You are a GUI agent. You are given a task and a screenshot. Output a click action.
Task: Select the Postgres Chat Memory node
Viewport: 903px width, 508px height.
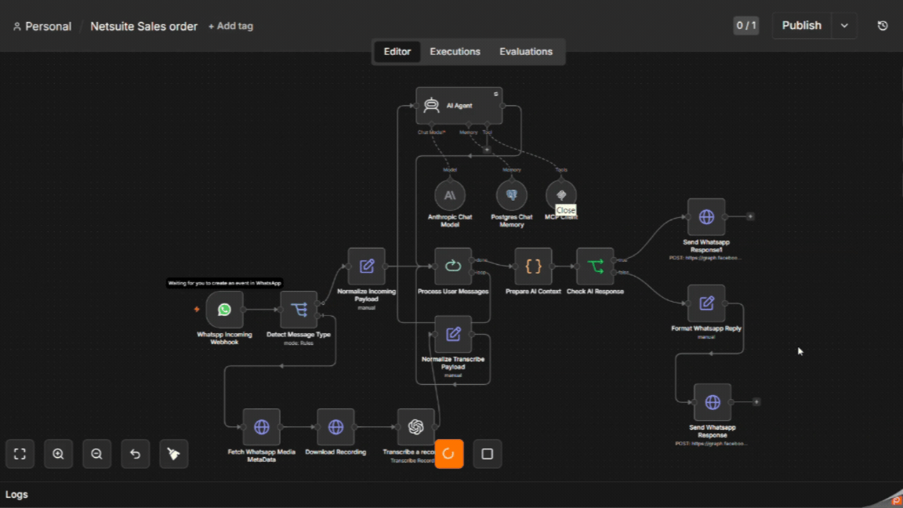tap(511, 195)
